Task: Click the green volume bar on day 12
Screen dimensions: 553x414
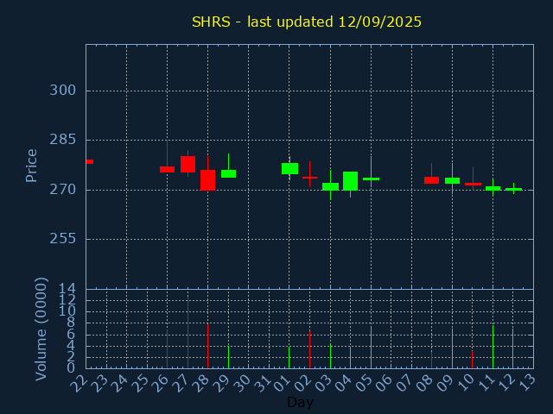Action: click(512, 348)
